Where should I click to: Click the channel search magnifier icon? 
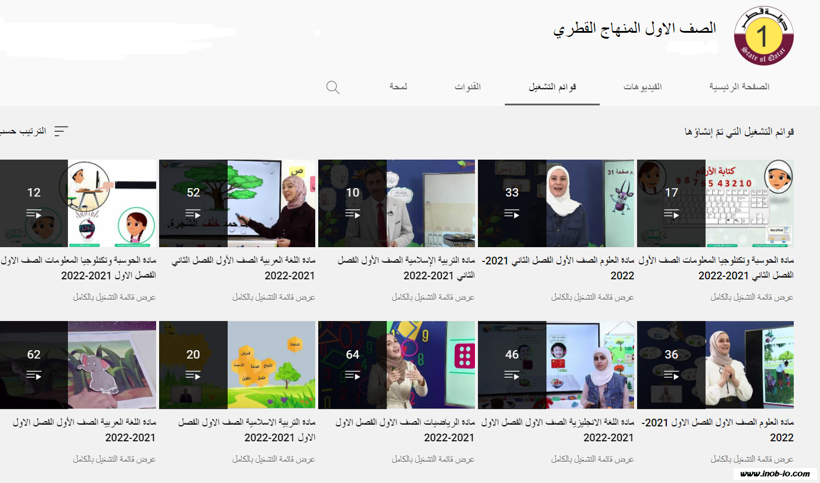[x=333, y=88]
